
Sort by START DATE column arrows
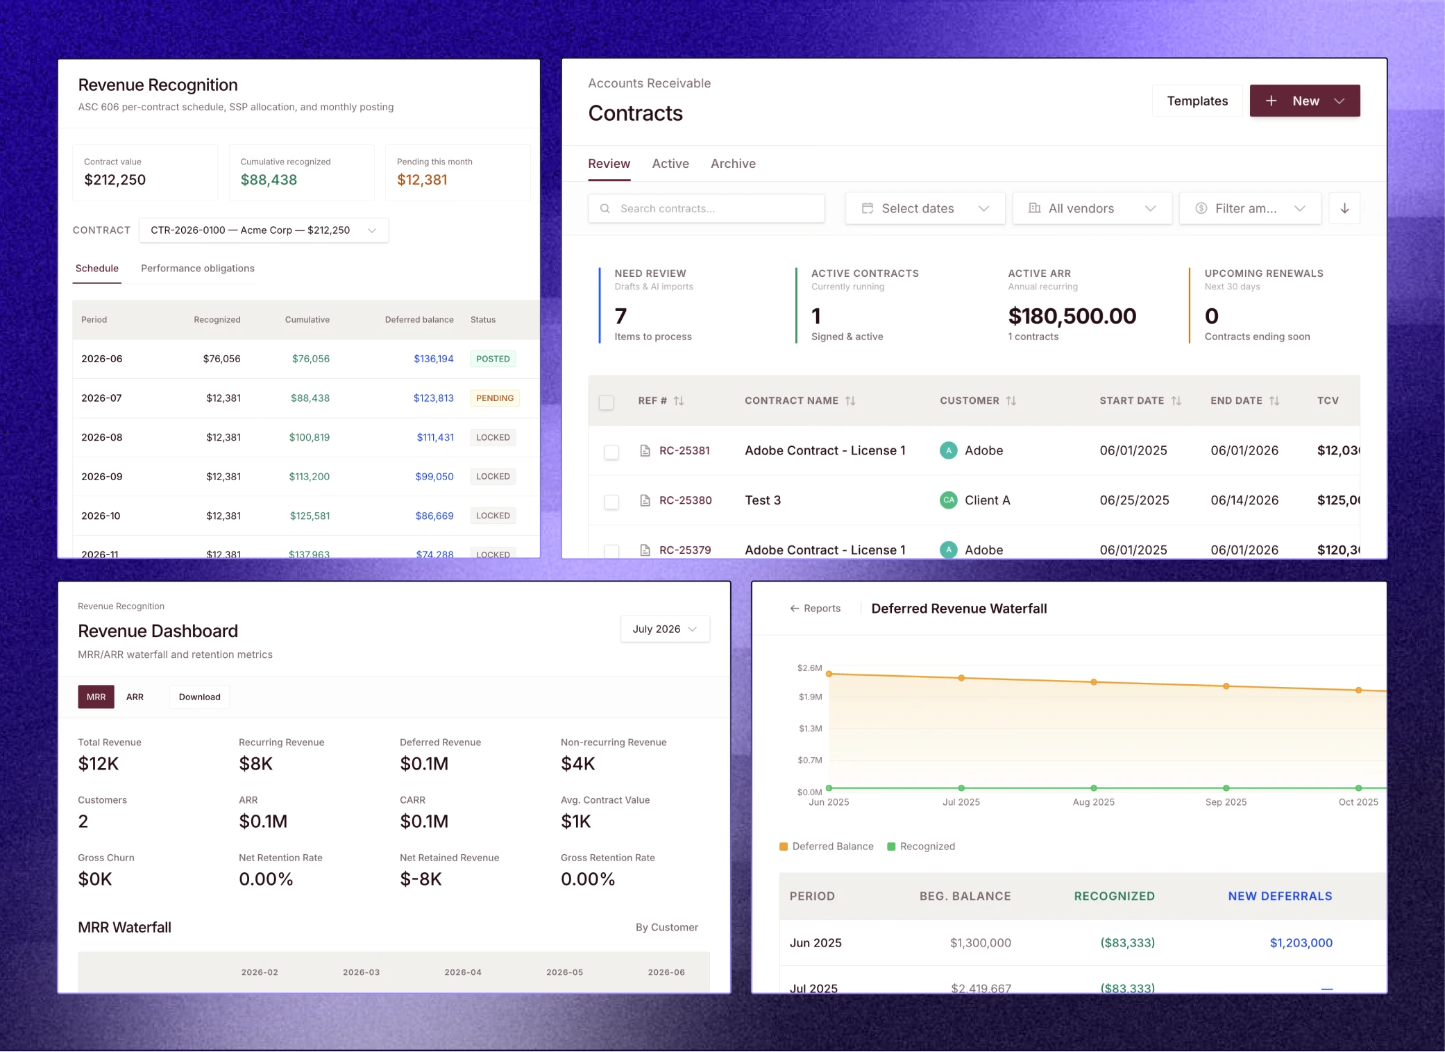1176,401
